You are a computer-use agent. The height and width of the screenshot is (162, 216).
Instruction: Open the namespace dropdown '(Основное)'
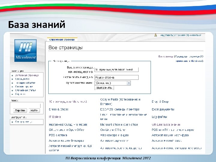[112, 83]
